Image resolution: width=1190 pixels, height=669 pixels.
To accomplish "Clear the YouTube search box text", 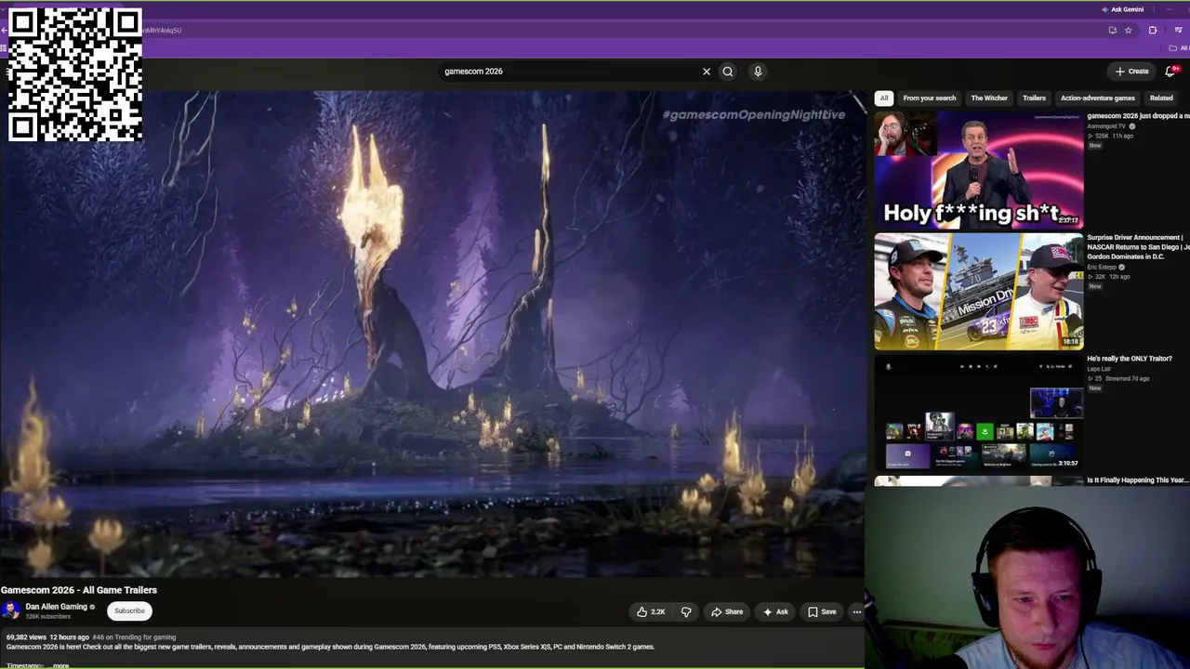I will 707,72.
